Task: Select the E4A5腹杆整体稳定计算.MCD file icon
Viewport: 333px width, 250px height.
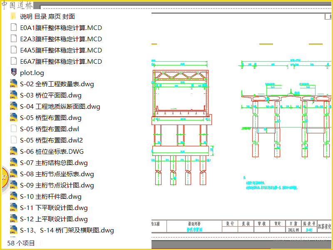Action: 14,50
